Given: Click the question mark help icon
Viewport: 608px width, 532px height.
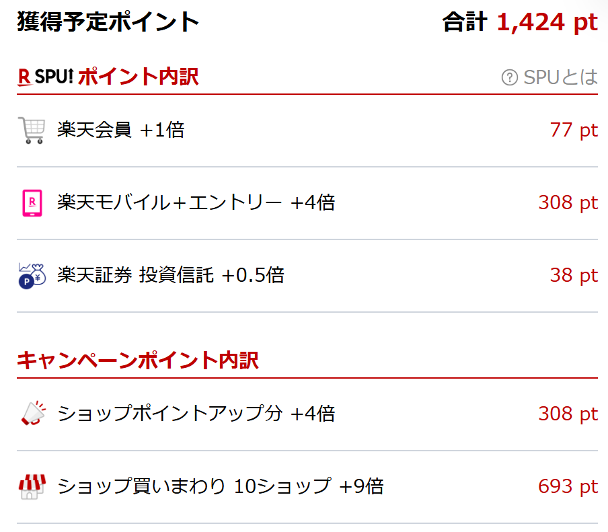Looking at the screenshot, I should [510, 78].
